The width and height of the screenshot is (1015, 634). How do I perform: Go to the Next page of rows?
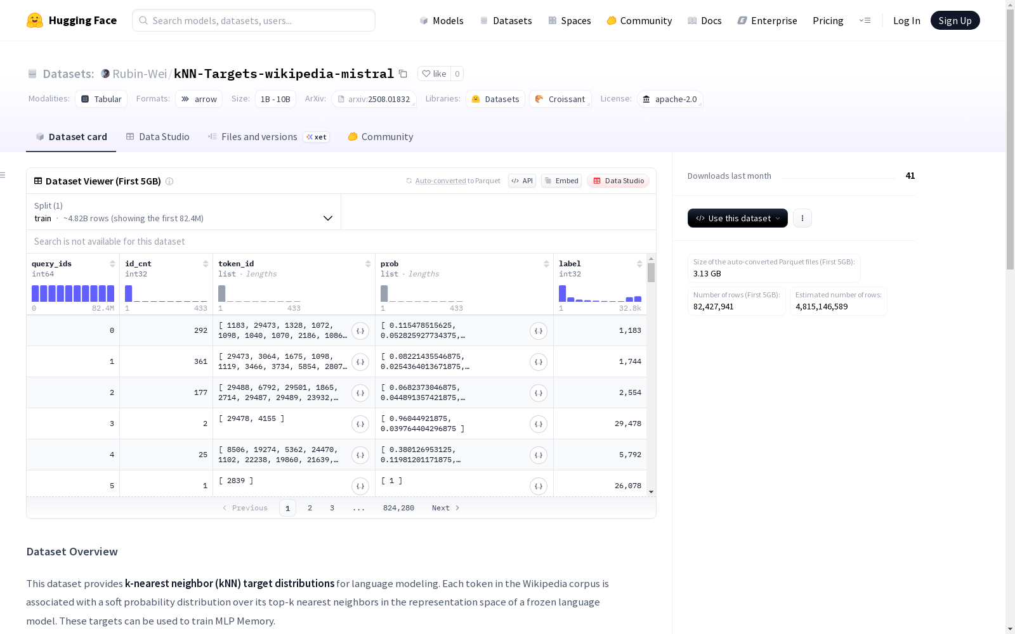(445, 508)
